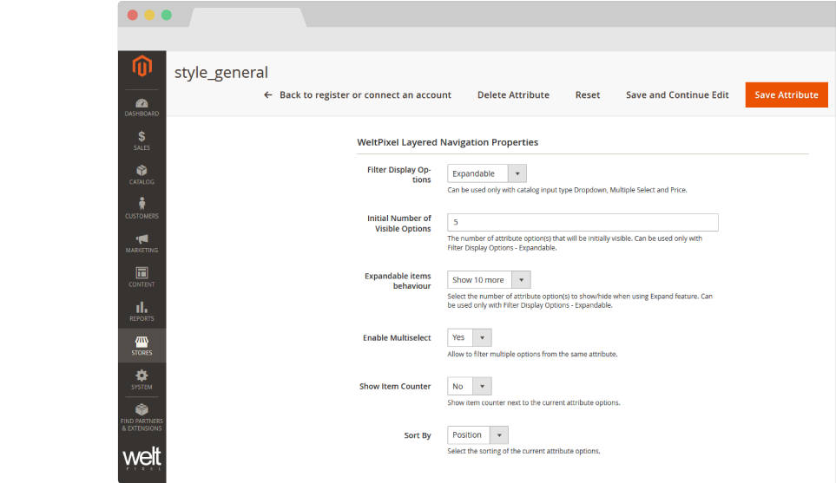Screen dimensions: 836x483
Task: Click the Save Attribute button
Action: click(786, 95)
